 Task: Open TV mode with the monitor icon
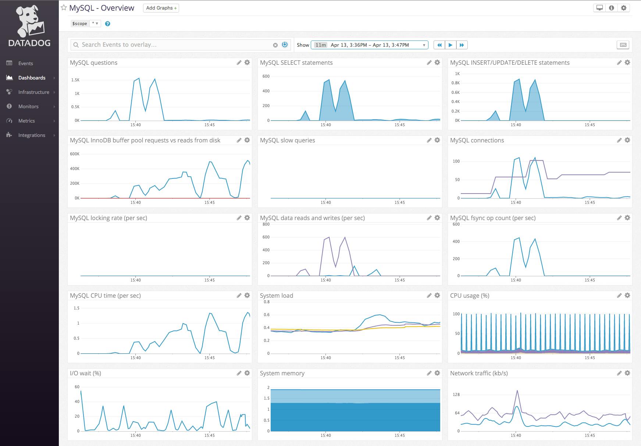[x=599, y=7]
